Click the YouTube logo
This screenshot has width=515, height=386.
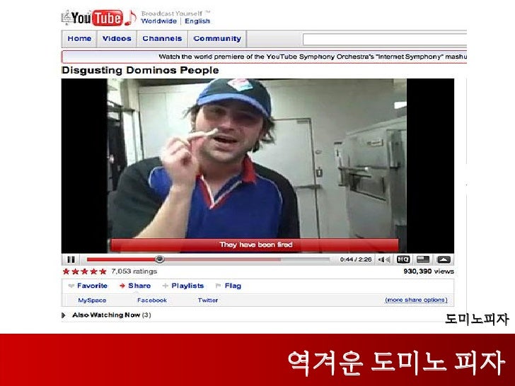(x=99, y=18)
